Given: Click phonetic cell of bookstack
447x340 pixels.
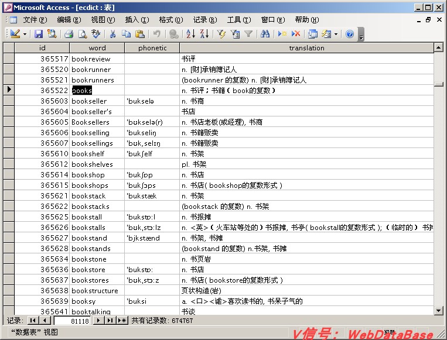Looking at the screenshot, I should click(x=152, y=195).
